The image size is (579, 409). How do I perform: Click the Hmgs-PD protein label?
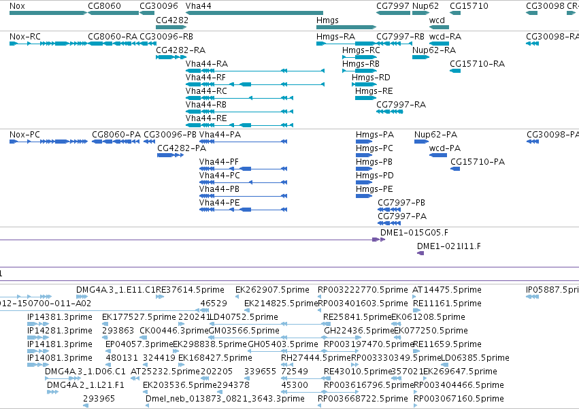coord(375,176)
